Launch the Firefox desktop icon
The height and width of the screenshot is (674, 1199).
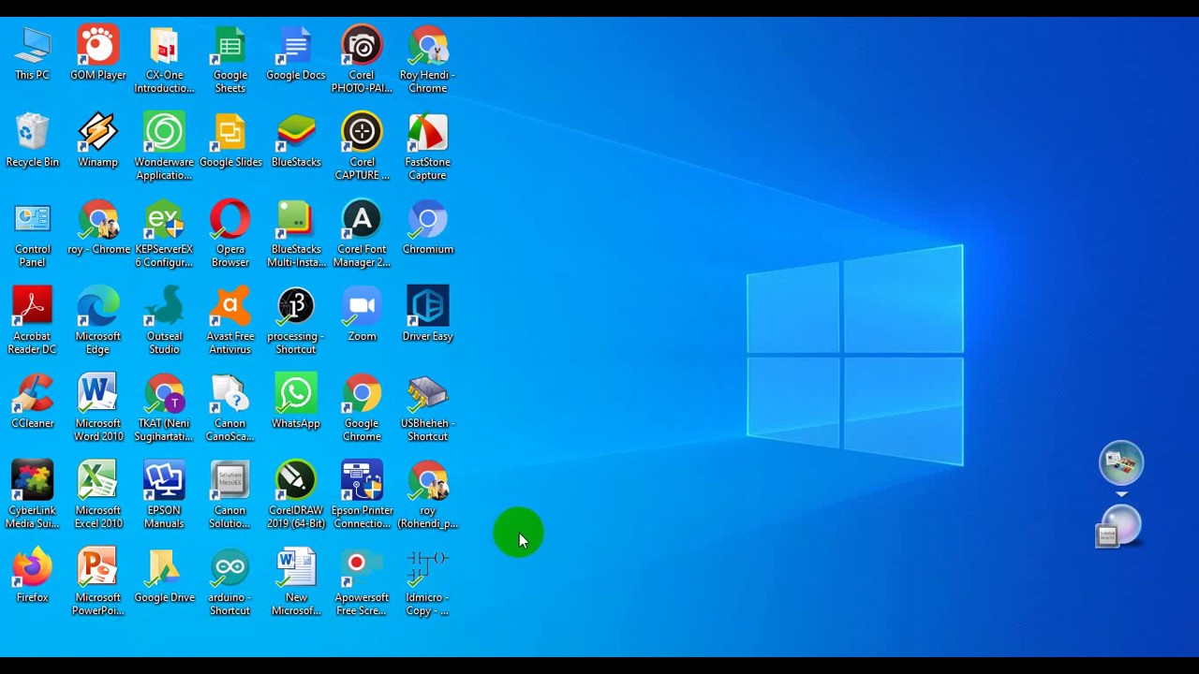coord(33,577)
